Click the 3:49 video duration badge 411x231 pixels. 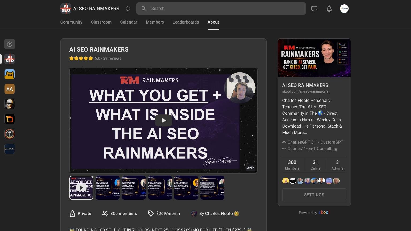pyautogui.click(x=250, y=168)
